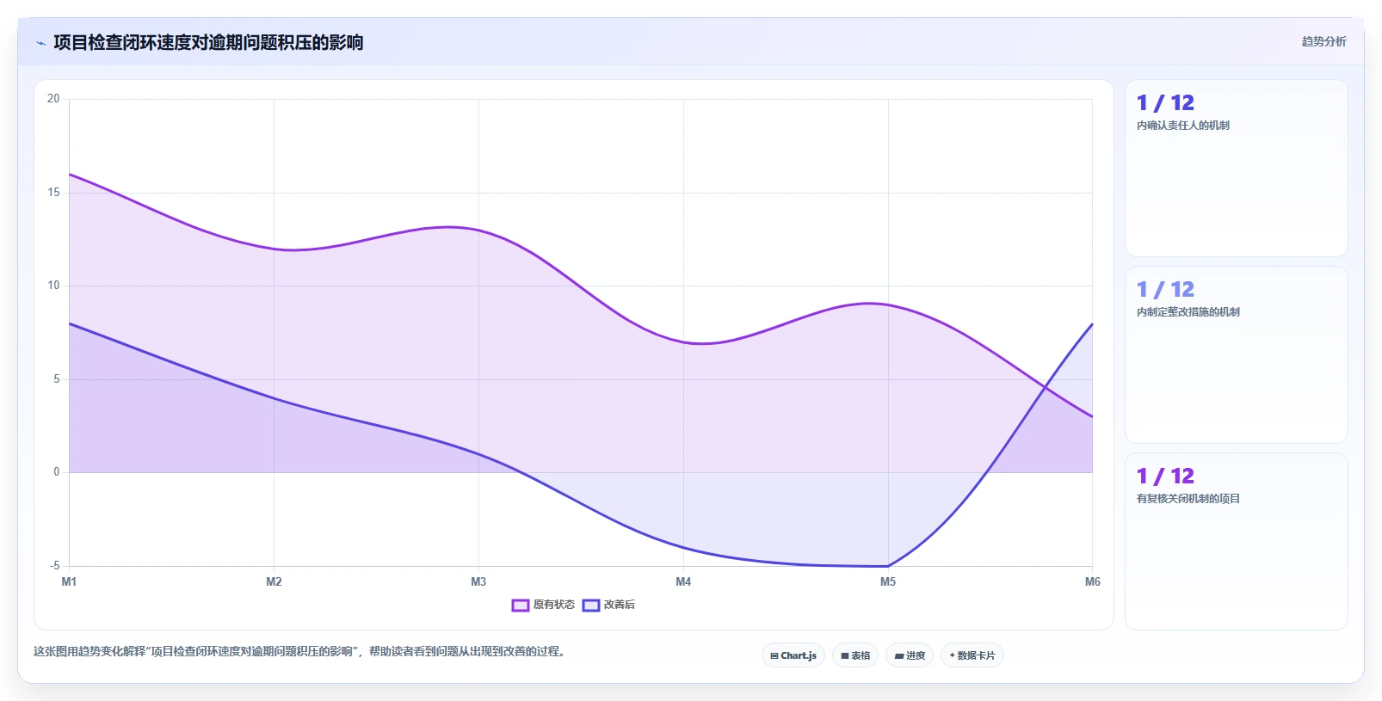
Task: Toggle the 改善后 legend swatch
Action: point(590,606)
